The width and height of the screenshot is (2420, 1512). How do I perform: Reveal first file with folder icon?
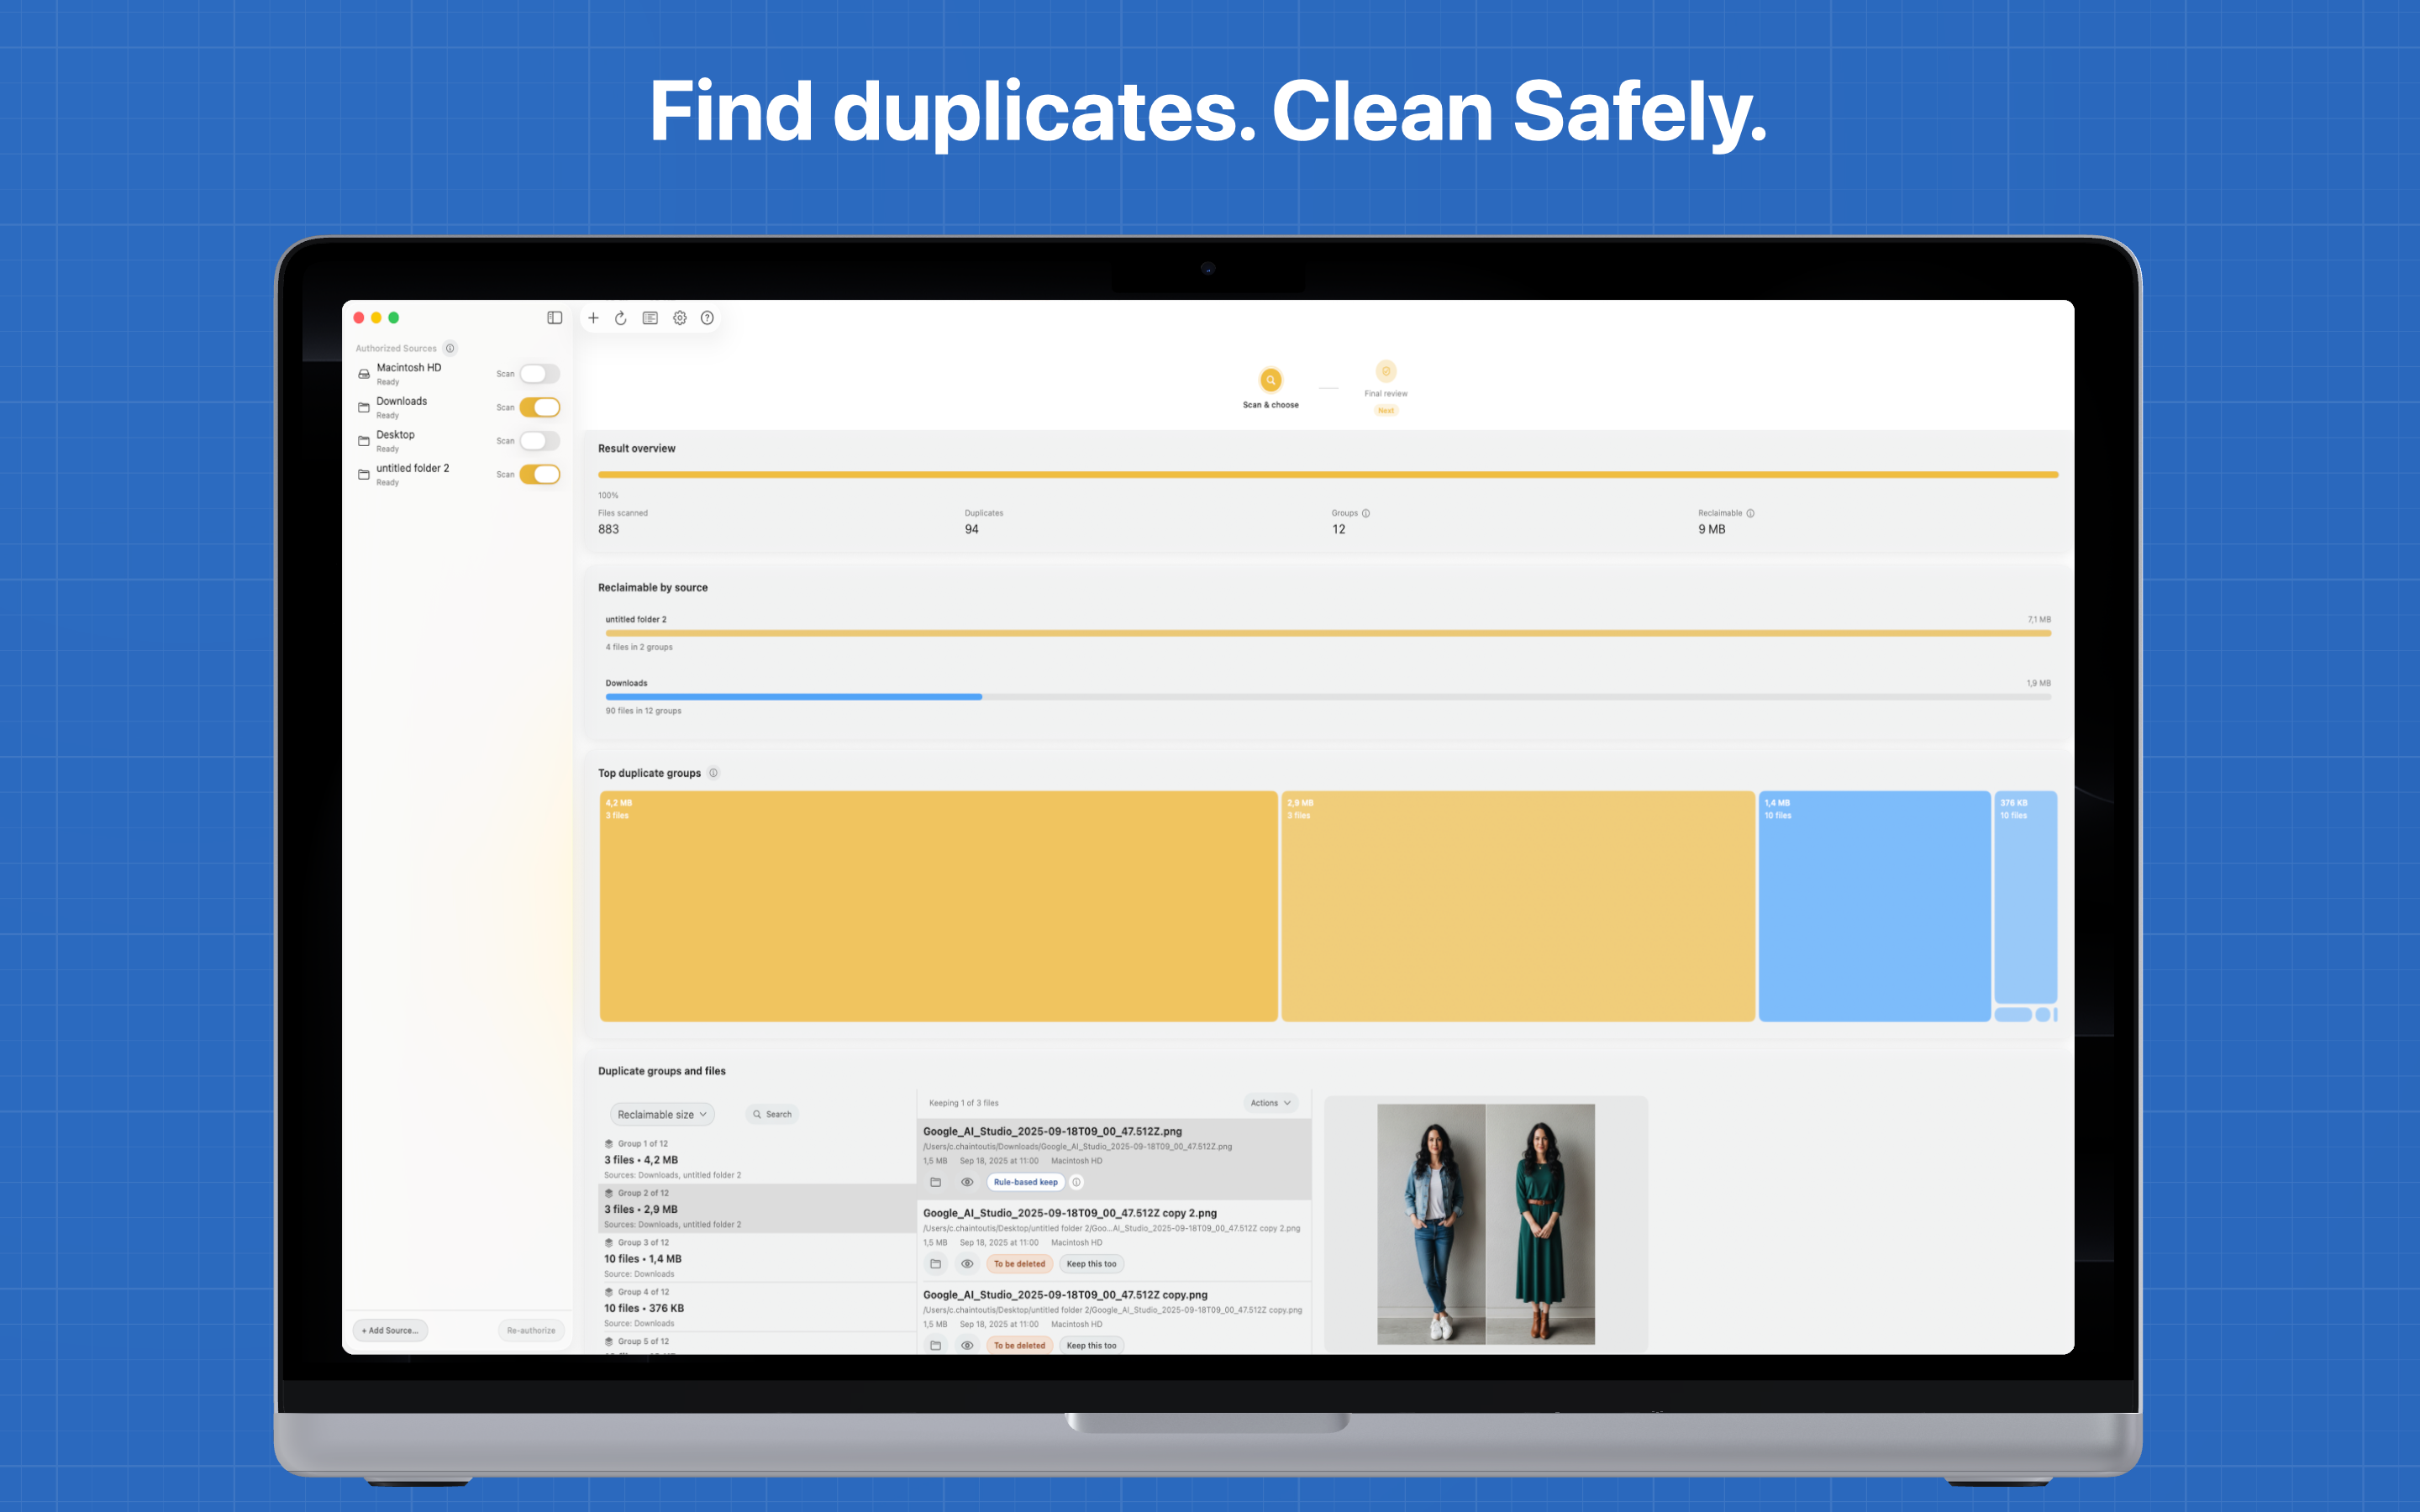tap(935, 1182)
